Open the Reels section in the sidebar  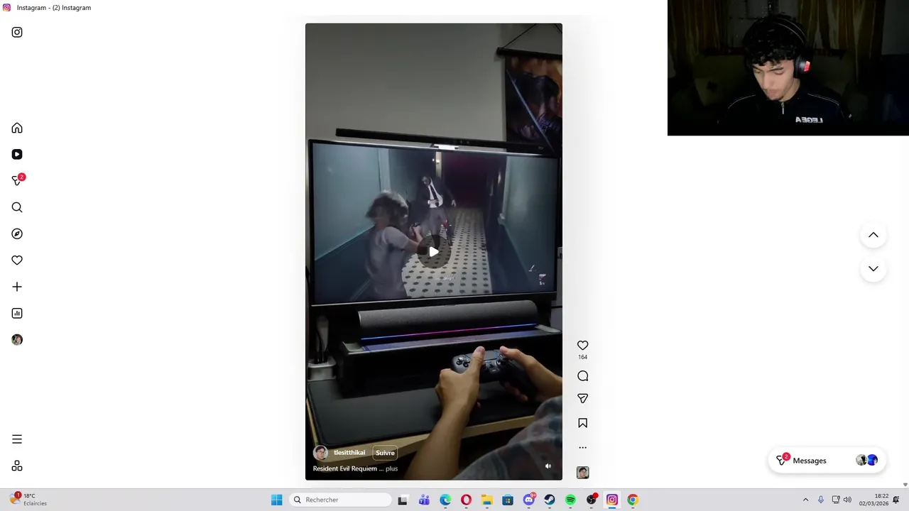click(17, 154)
